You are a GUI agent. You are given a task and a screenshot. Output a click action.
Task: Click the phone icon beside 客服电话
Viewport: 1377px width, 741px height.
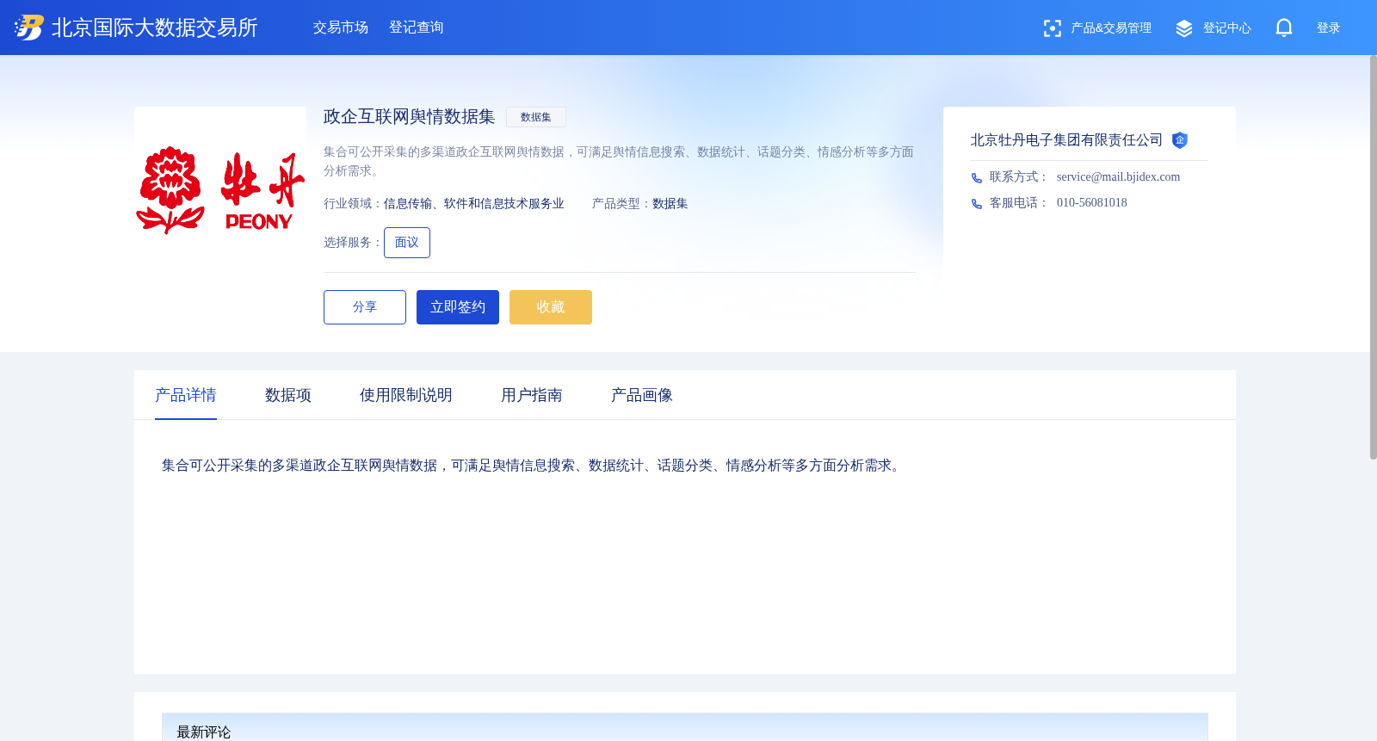[977, 204]
